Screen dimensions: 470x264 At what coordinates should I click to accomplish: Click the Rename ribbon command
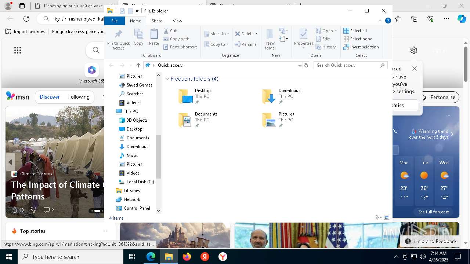[246, 44]
